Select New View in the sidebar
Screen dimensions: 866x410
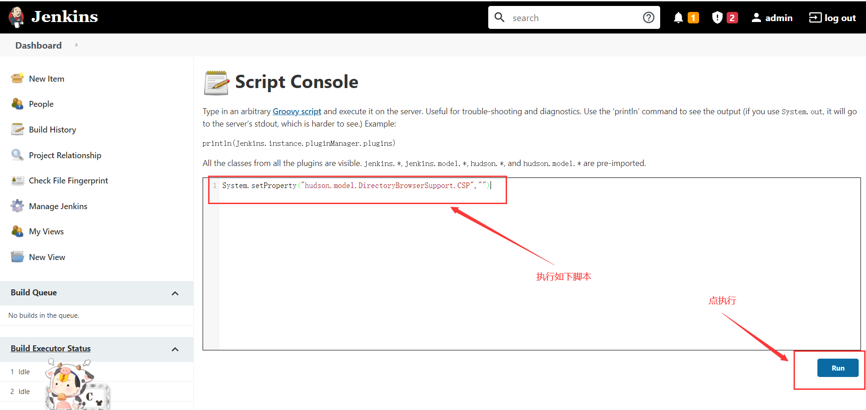47,257
